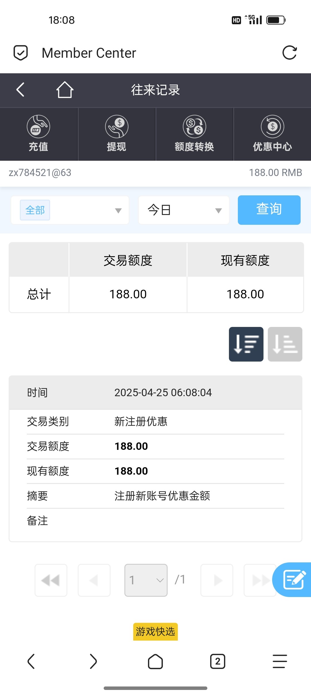Open browser tabs switcher showing 2

click(218, 661)
